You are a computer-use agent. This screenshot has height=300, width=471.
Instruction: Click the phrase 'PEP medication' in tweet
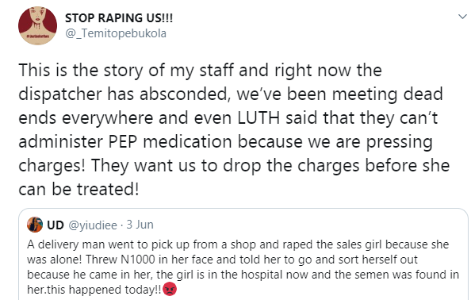[x=170, y=141]
